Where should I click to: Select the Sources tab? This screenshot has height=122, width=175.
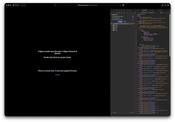point(144,10)
